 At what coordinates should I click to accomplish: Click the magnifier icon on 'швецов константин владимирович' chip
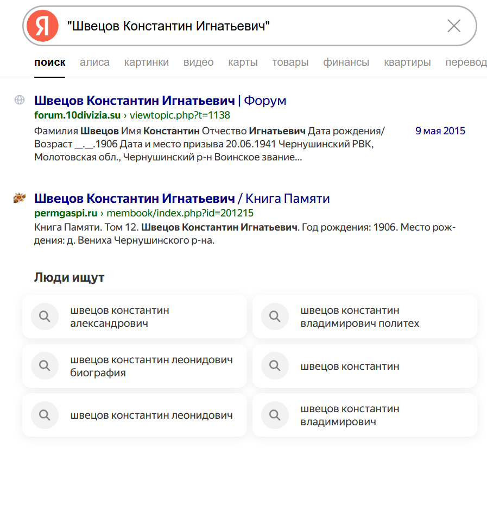[x=275, y=415]
